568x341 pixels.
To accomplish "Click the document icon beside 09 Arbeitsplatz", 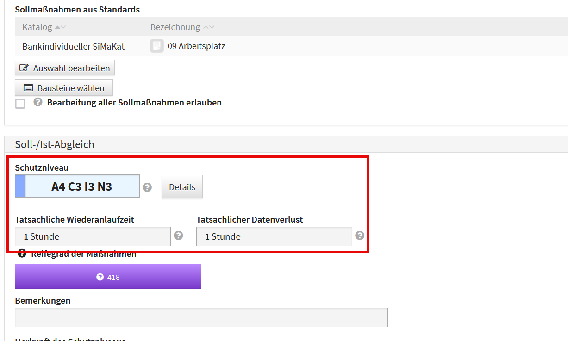I will [x=157, y=46].
